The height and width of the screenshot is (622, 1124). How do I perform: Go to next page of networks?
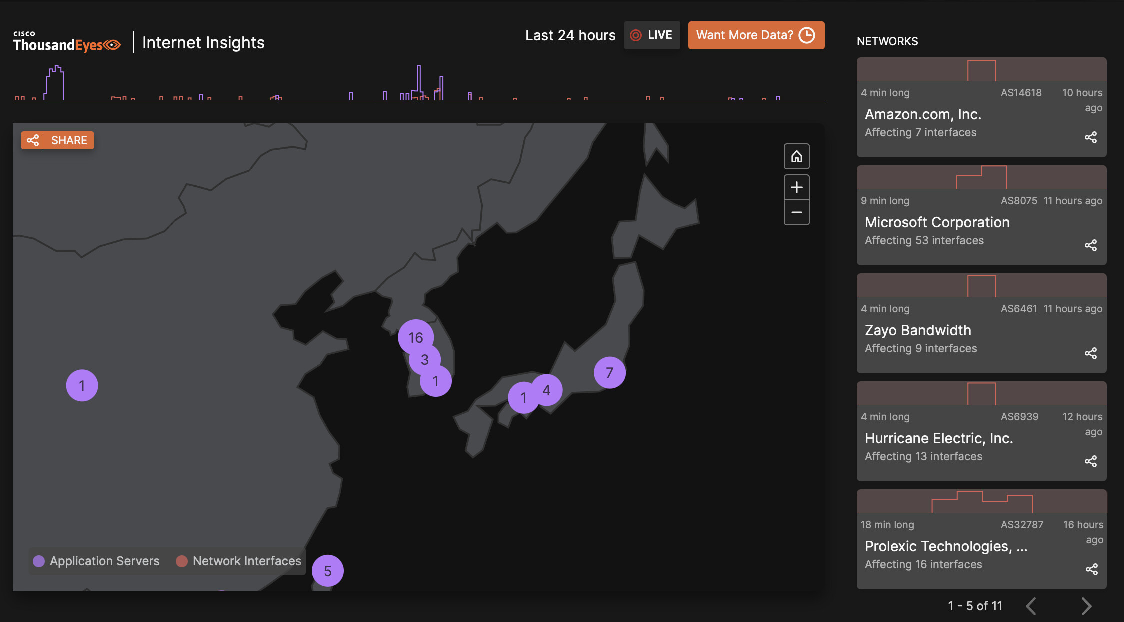click(1086, 606)
